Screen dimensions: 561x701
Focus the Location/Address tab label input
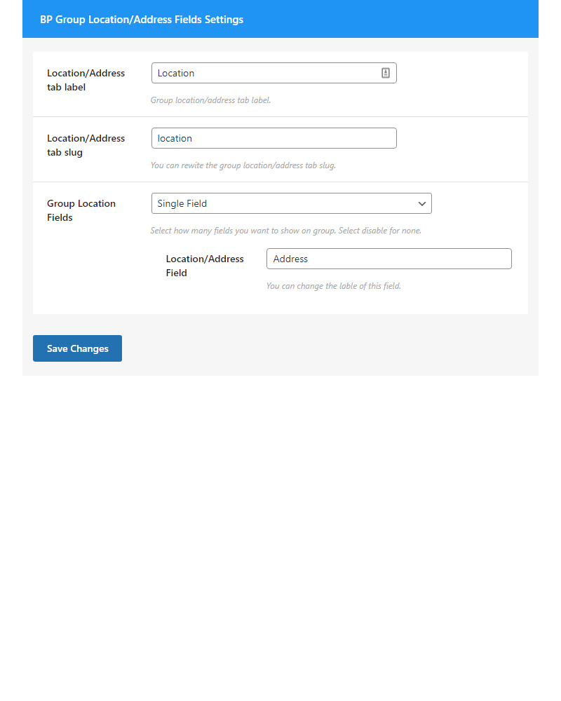click(x=273, y=73)
